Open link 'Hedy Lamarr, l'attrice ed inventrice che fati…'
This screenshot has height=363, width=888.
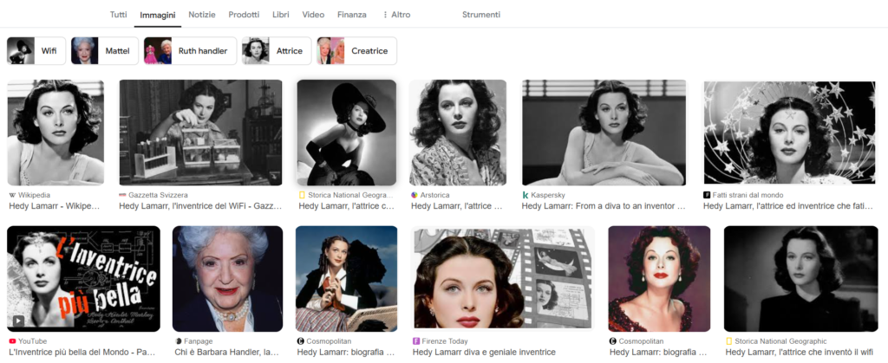coord(787,206)
